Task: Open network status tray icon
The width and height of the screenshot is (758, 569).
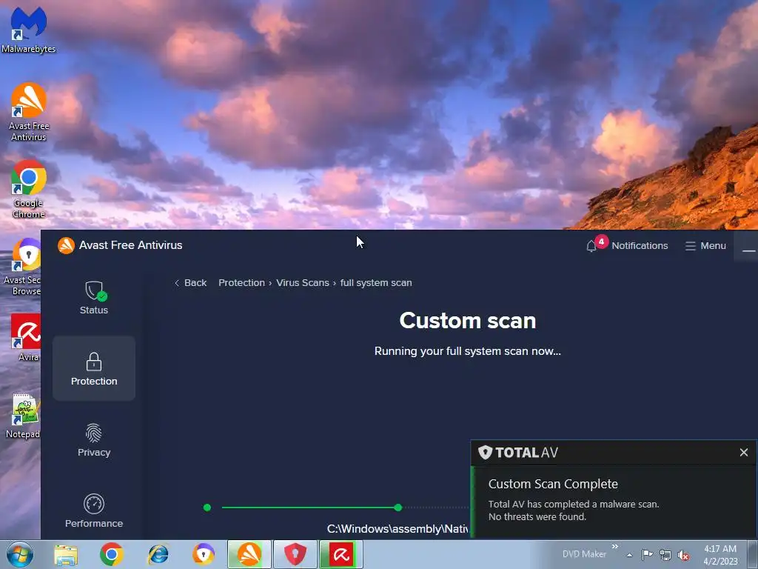Action: pyautogui.click(x=665, y=555)
